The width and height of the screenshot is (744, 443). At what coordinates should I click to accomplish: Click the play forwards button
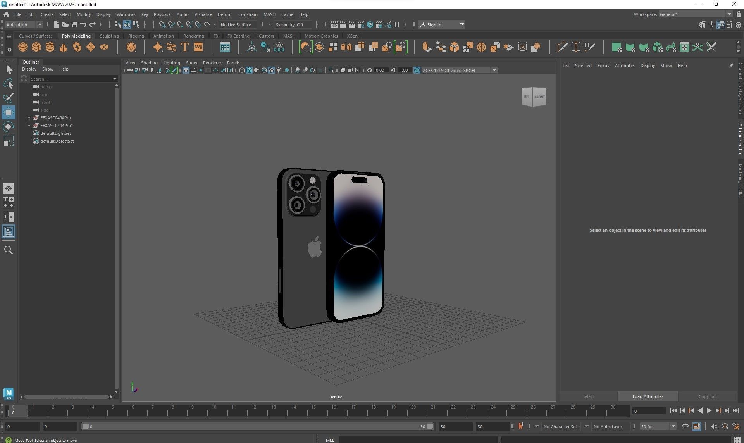coord(709,411)
